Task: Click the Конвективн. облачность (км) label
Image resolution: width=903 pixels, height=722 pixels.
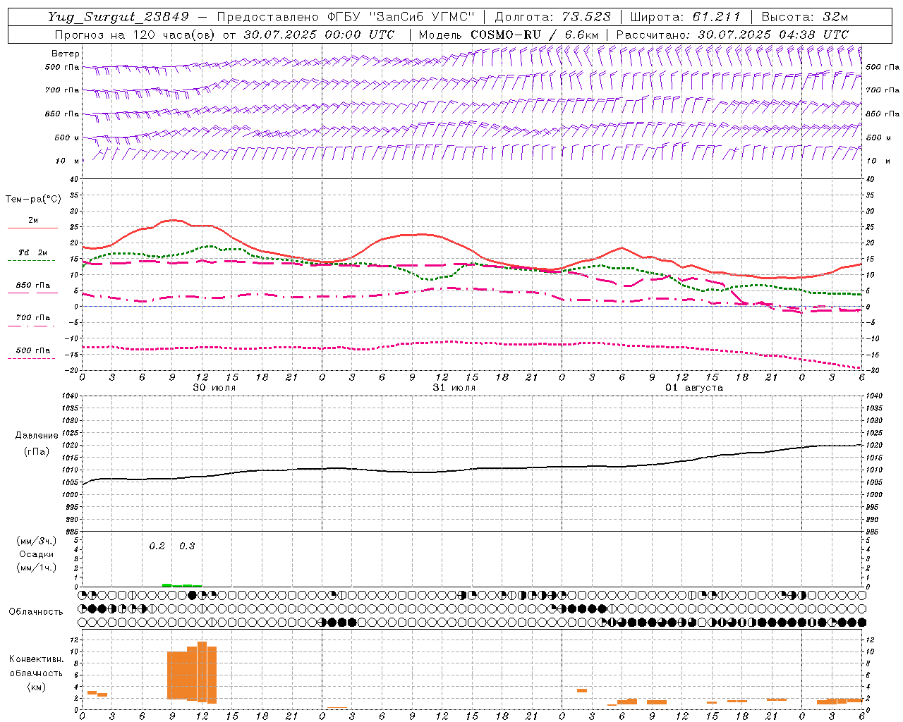Action: coord(36,673)
